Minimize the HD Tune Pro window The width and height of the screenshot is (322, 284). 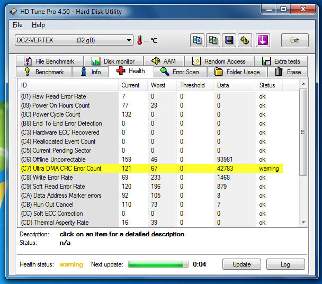pyautogui.click(x=269, y=9)
